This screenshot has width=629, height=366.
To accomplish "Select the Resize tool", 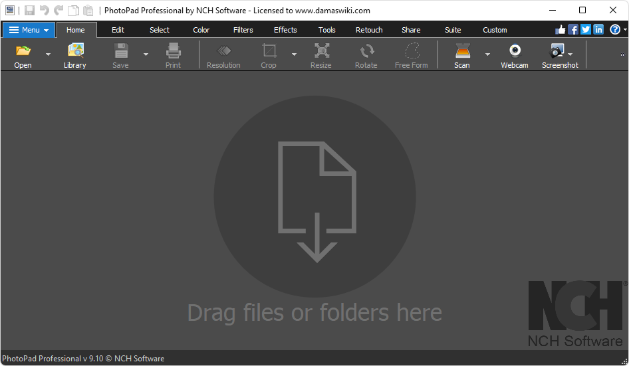I will pos(321,55).
